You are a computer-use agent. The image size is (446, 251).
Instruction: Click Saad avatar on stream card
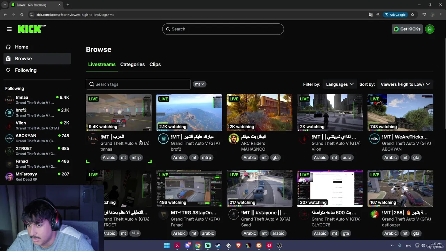click(233, 214)
